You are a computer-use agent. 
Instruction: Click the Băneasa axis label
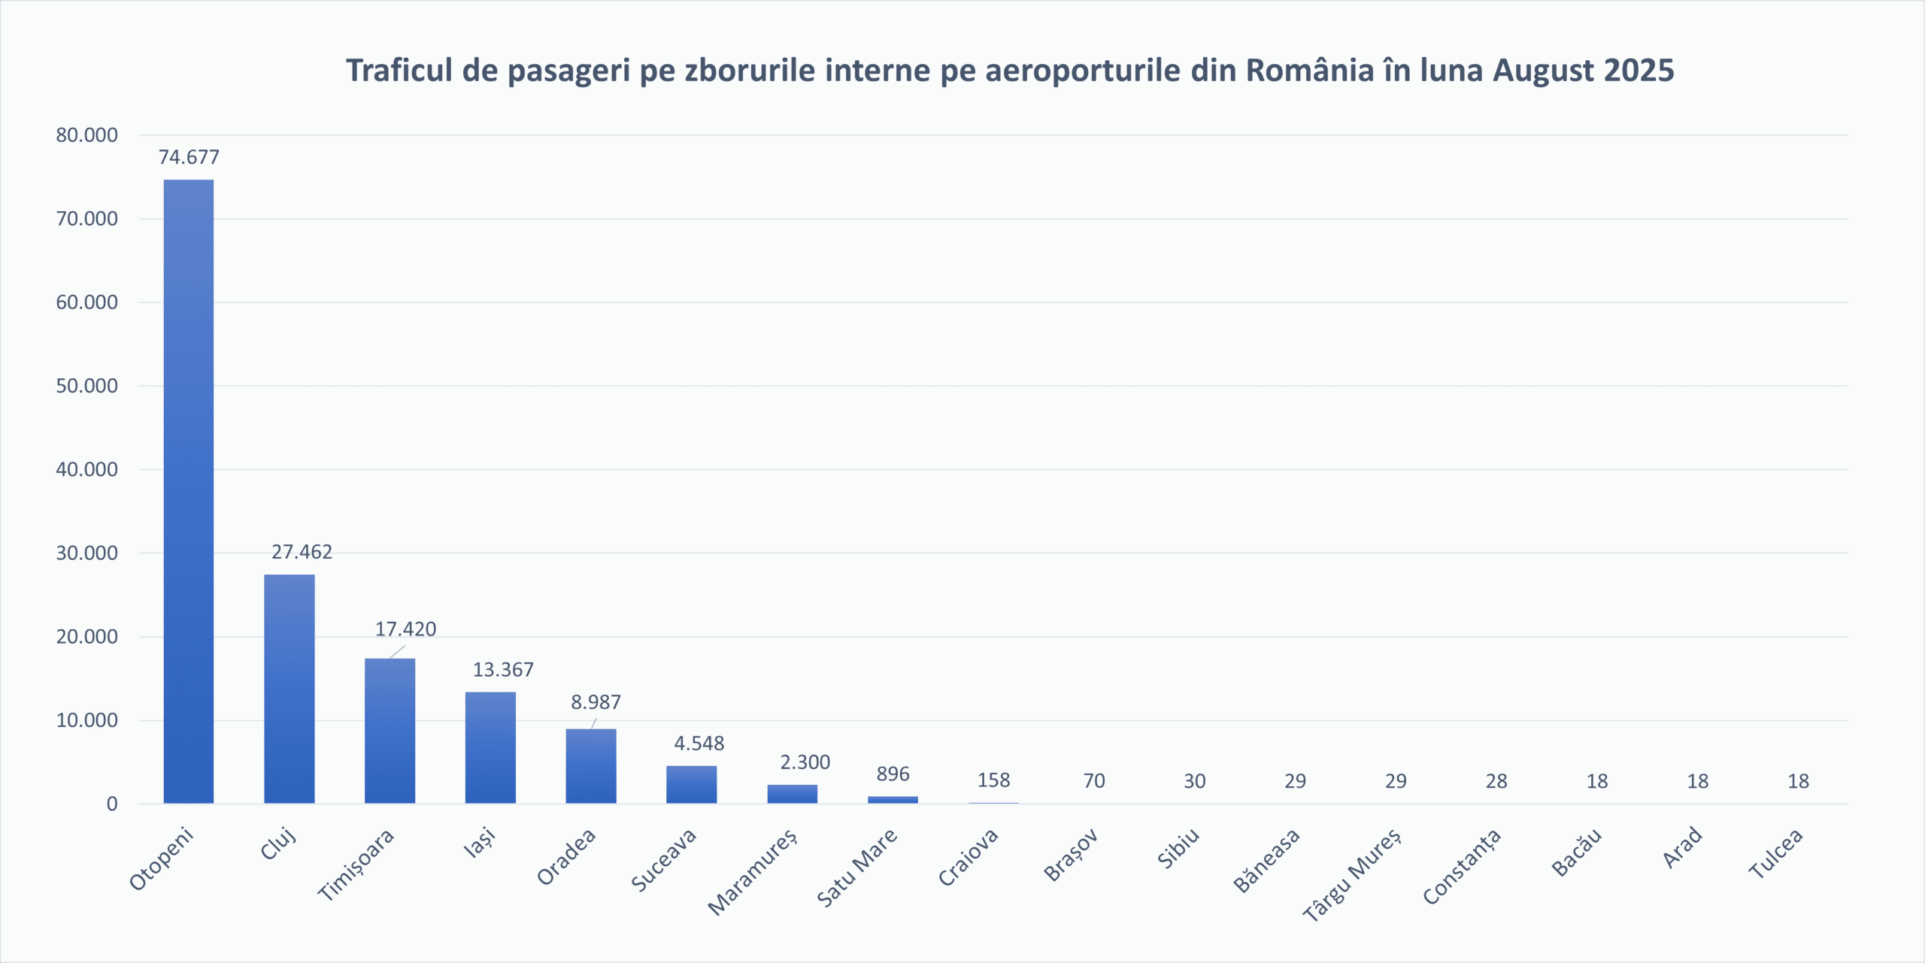click(1266, 860)
